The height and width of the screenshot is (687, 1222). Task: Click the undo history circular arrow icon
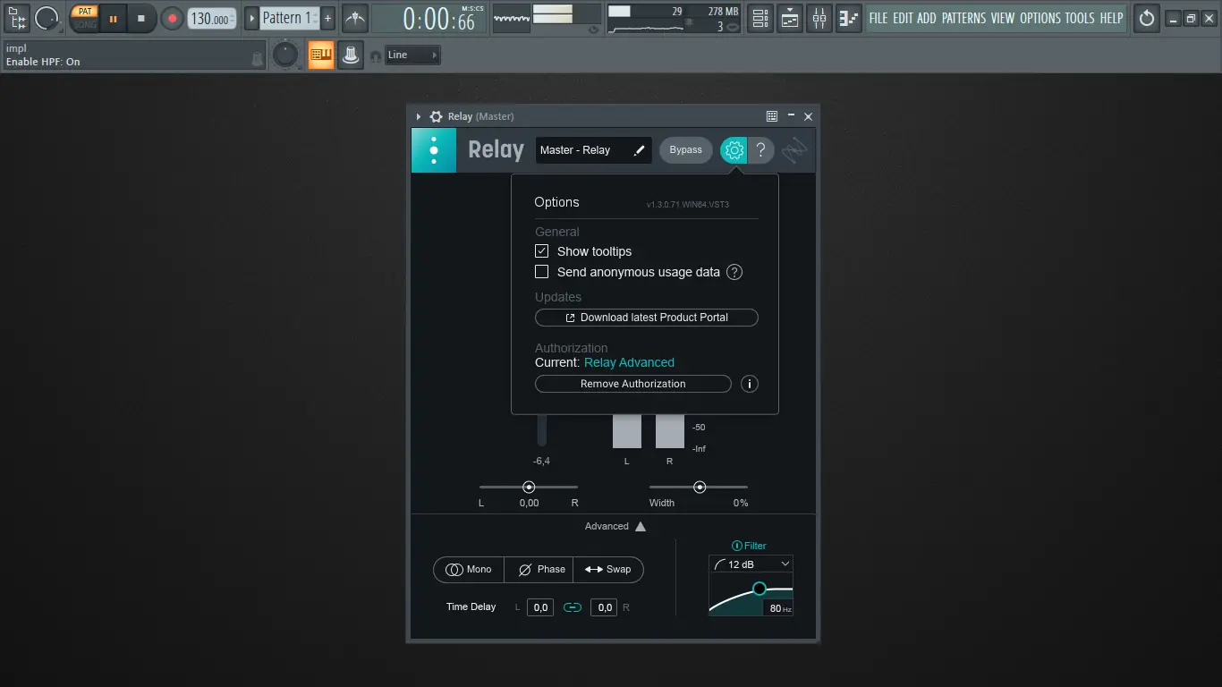[x=1147, y=18]
